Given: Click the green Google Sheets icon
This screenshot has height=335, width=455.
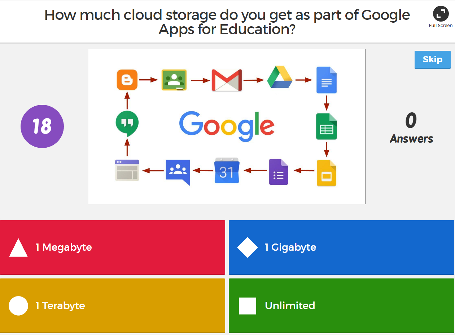Looking at the screenshot, I should pyautogui.click(x=326, y=126).
